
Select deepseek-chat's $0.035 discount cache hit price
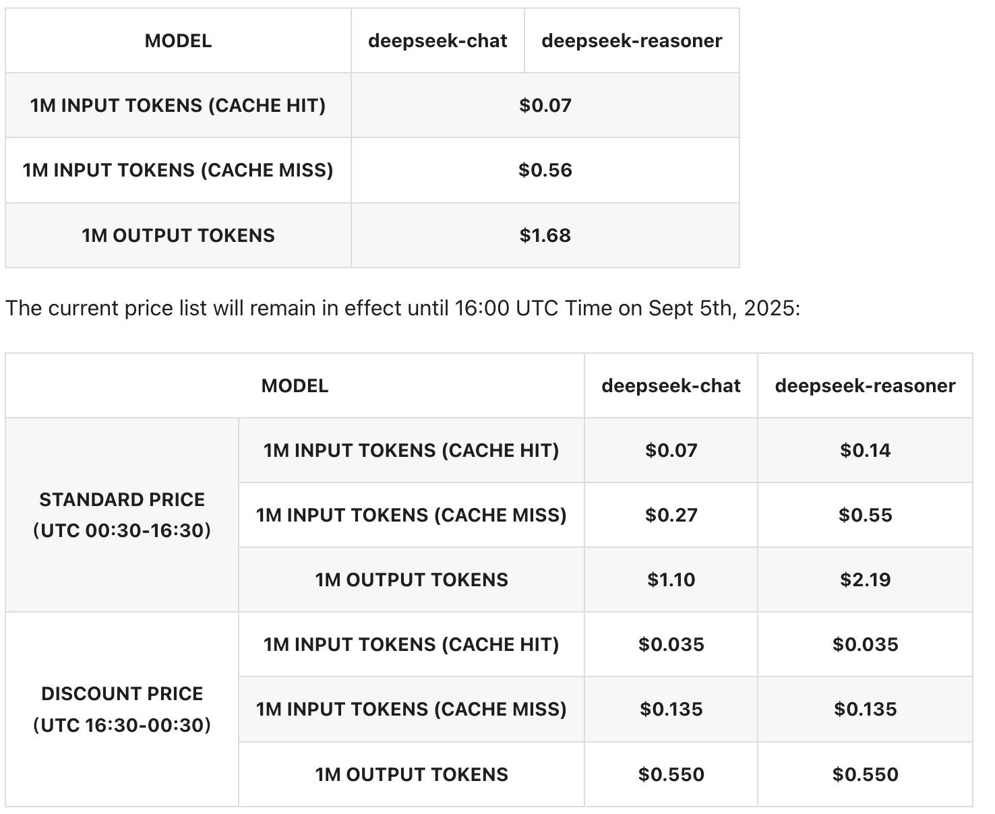(671, 645)
